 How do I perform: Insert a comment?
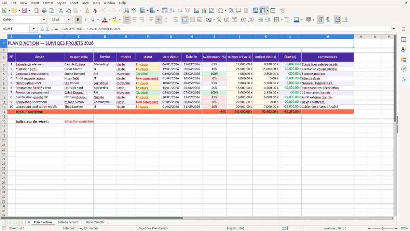pos(238,11)
